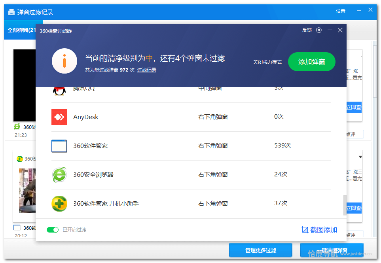
Task: Click 关闭强力模式 to disable strong mode
Action: (x=267, y=62)
